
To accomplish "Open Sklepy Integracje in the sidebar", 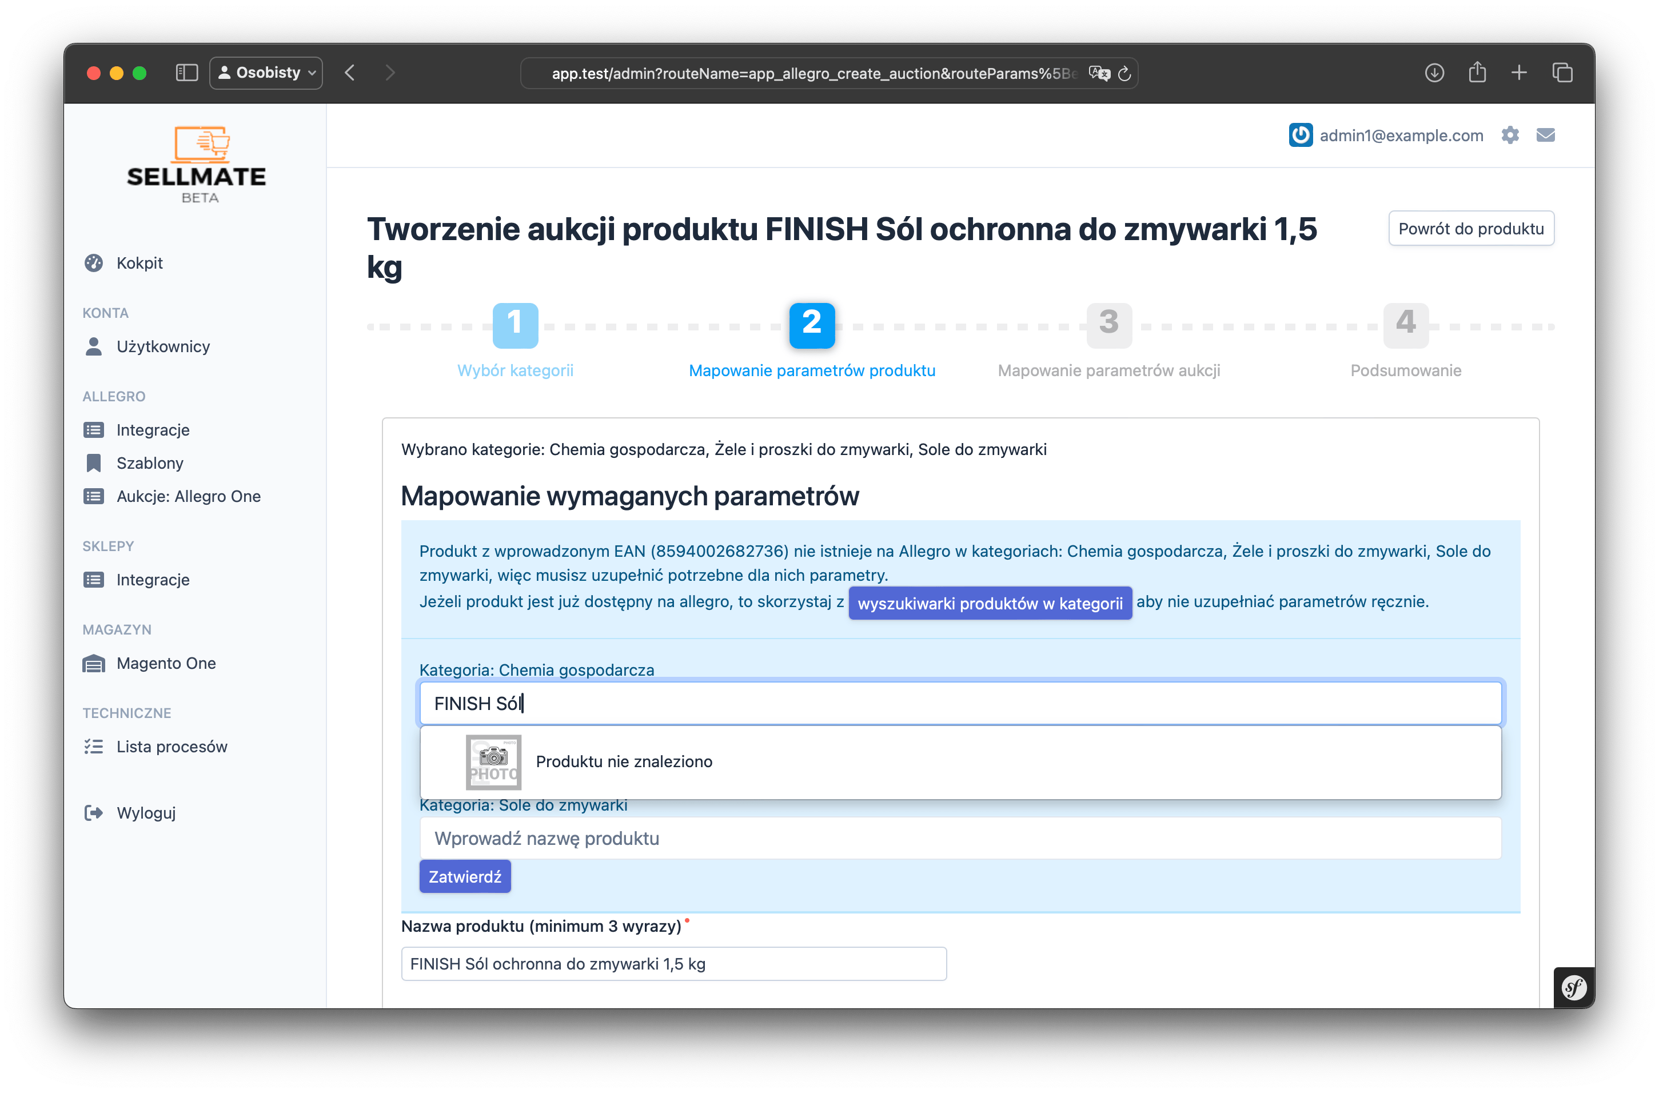I will tap(153, 580).
